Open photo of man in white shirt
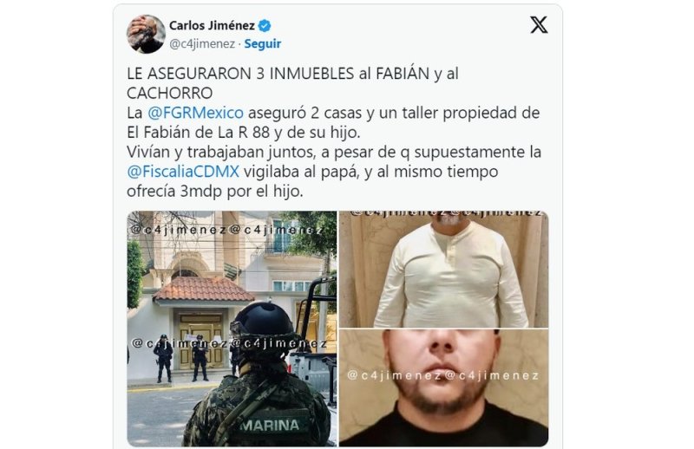The image size is (694, 449). (443, 269)
